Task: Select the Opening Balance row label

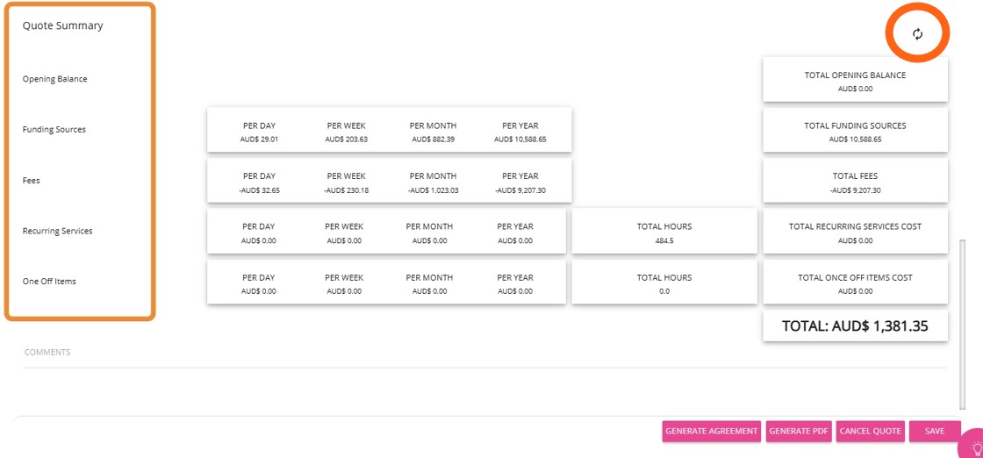Action: pyautogui.click(x=54, y=79)
